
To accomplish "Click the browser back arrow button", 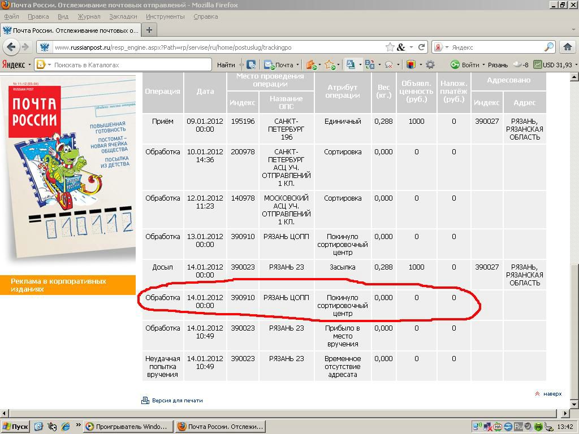I will [x=10, y=47].
